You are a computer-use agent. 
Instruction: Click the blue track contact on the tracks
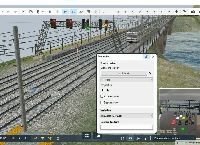pyautogui.click(x=33, y=90)
